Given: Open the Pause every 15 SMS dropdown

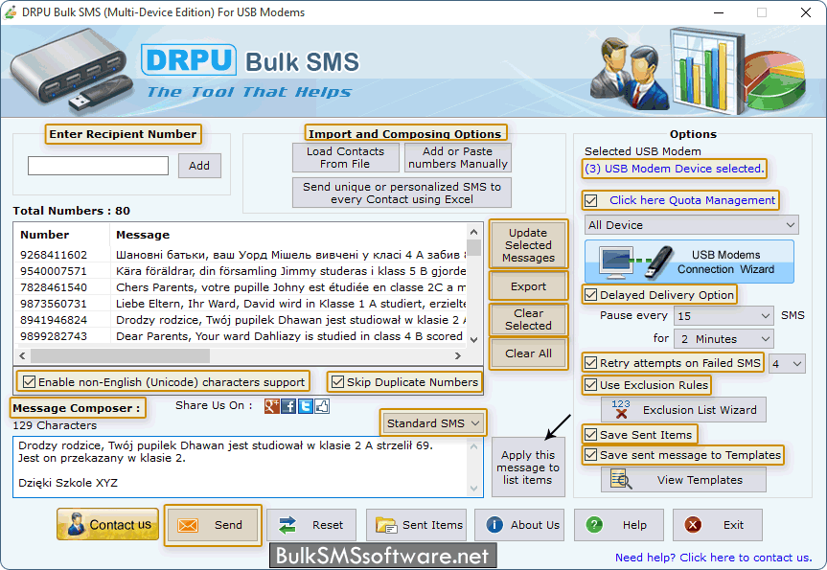Looking at the screenshot, I should (724, 316).
